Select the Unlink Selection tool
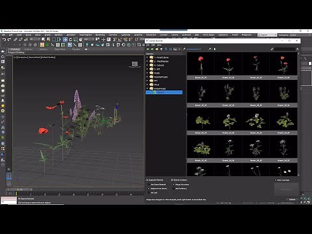The width and height of the screenshot is (312, 234). coord(20,40)
